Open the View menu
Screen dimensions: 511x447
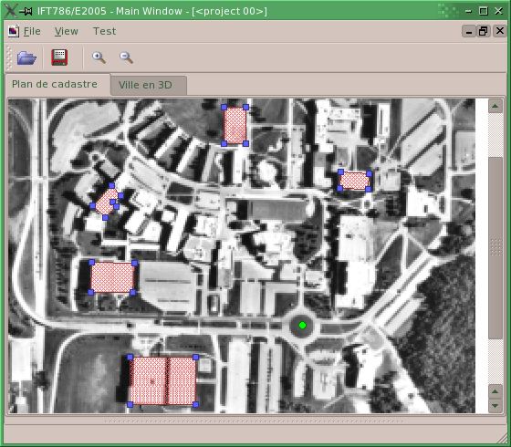point(67,31)
